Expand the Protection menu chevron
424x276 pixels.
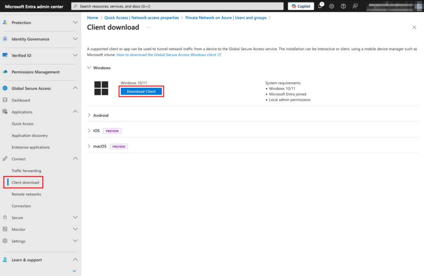point(75,22)
